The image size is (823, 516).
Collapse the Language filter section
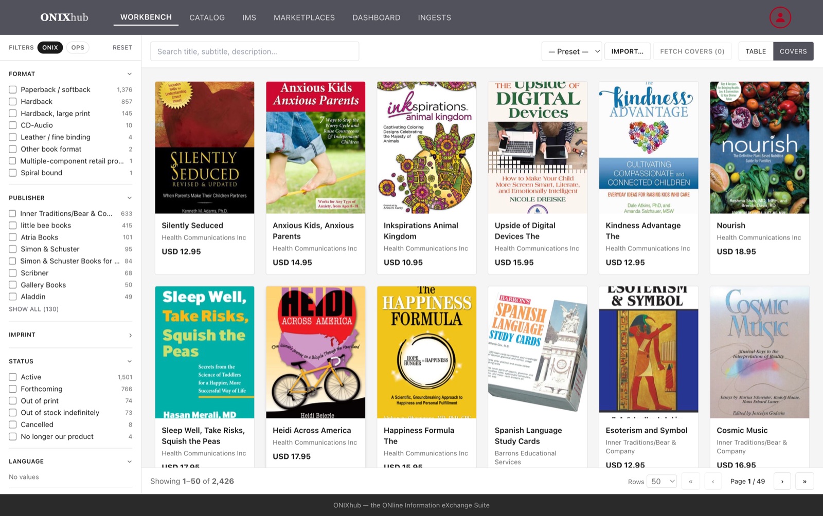point(70,462)
